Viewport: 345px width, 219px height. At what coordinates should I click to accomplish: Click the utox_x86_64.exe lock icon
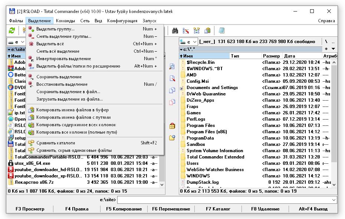click(10, 163)
